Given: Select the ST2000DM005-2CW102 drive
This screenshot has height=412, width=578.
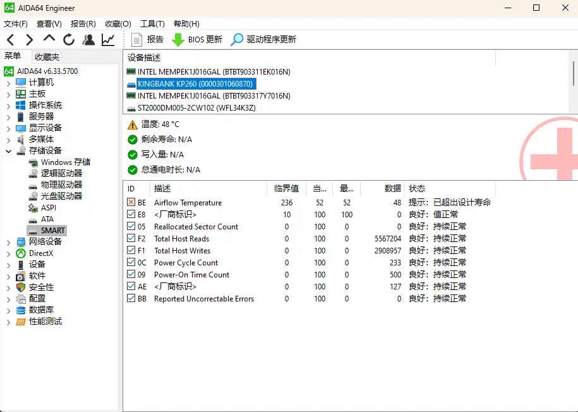Looking at the screenshot, I should (196, 108).
